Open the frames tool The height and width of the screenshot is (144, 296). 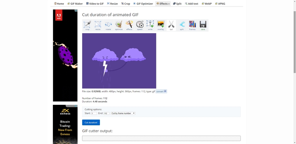[x=192, y=25]
